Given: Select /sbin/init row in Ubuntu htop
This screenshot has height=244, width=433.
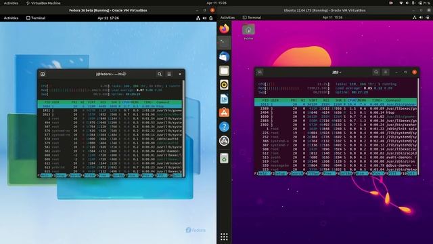Looking at the screenshot, I should [336, 129].
